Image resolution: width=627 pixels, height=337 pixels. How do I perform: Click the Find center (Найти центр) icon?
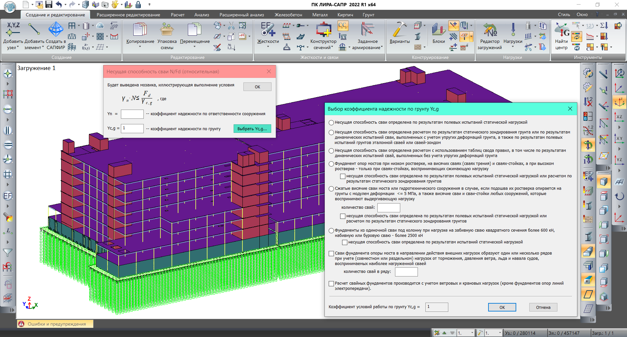point(561,30)
